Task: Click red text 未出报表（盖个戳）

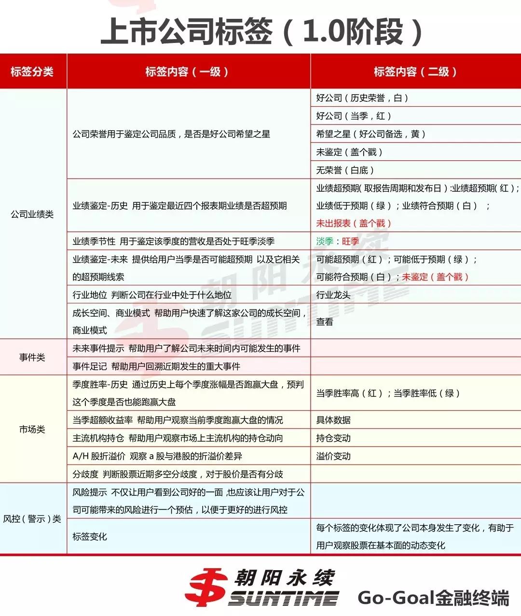Action: (x=354, y=224)
